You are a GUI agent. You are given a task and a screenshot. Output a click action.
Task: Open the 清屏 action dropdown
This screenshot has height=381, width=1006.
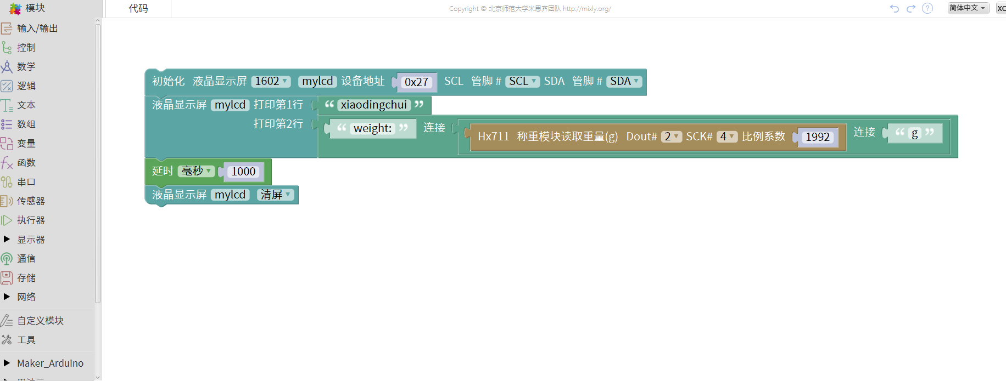[276, 195]
